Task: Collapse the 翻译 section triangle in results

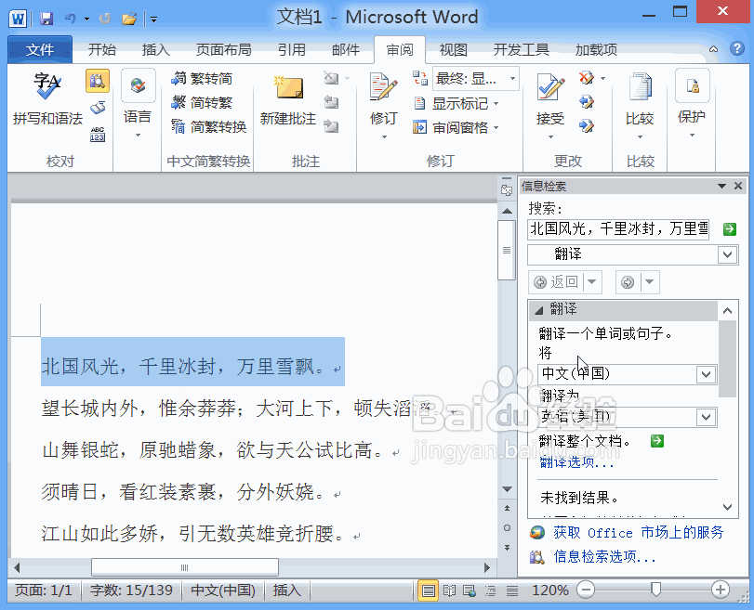Action: click(x=539, y=310)
